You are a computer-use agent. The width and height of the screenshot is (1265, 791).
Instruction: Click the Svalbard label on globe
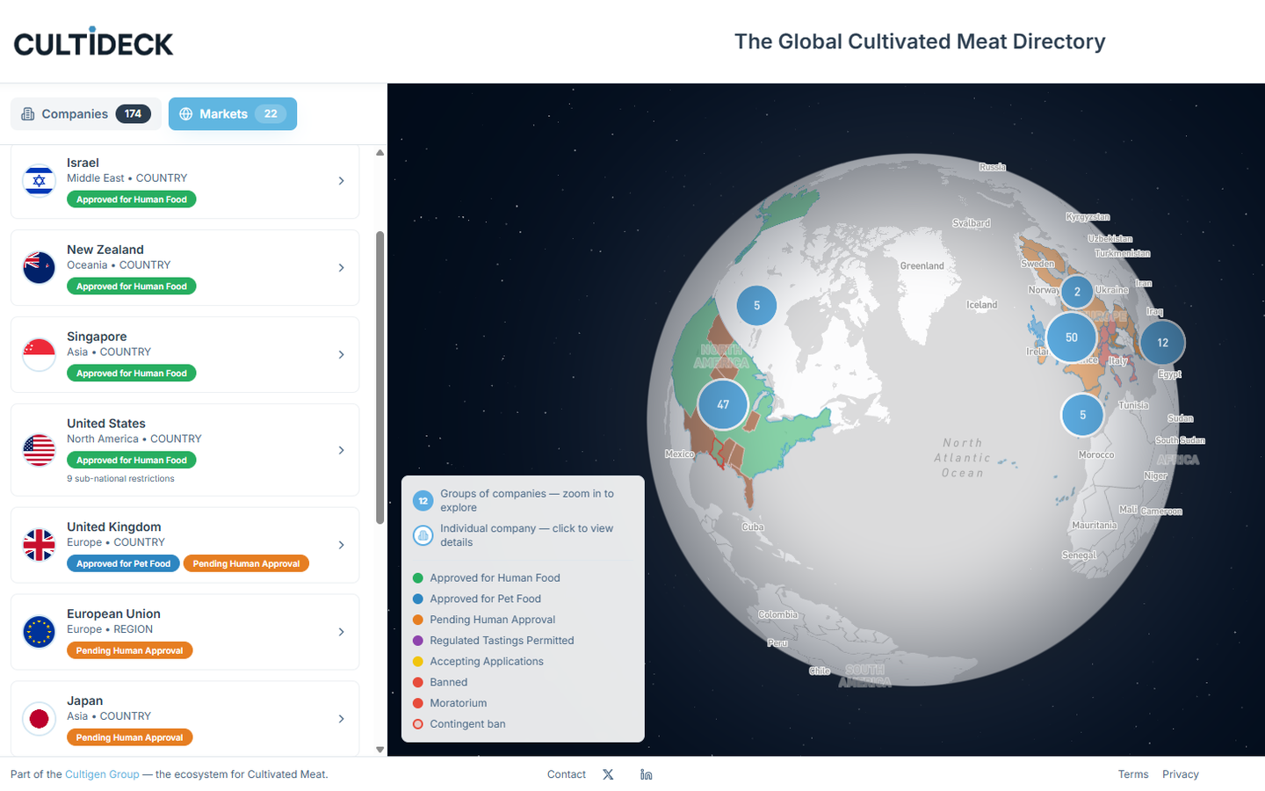(972, 223)
